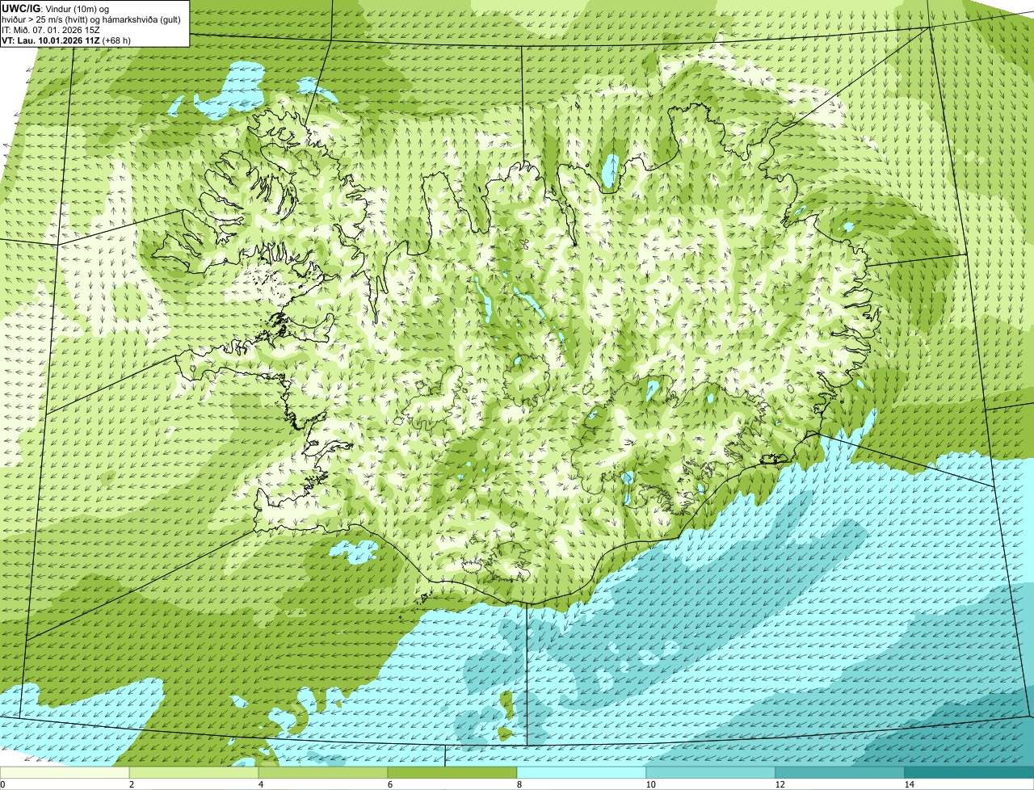
Task: Click the above-14 m/s dark teal swatch
Action: pyautogui.click(x=969, y=772)
